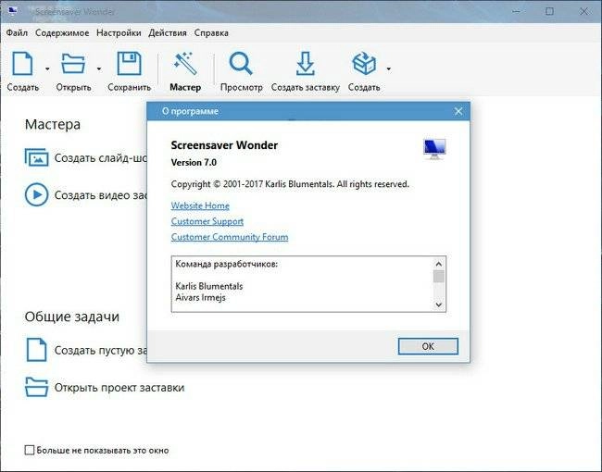The height and width of the screenshot is (472, 602).
Task: Open the Справка menu
Action: (211, 33)
